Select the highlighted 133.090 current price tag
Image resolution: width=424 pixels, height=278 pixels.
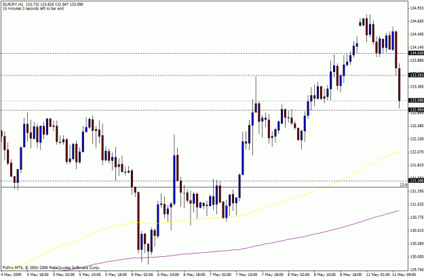click(417, 101)
